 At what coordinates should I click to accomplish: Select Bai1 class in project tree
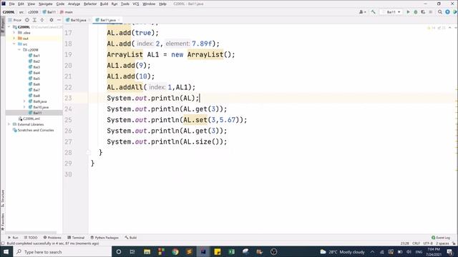click(x=34, y=56)
